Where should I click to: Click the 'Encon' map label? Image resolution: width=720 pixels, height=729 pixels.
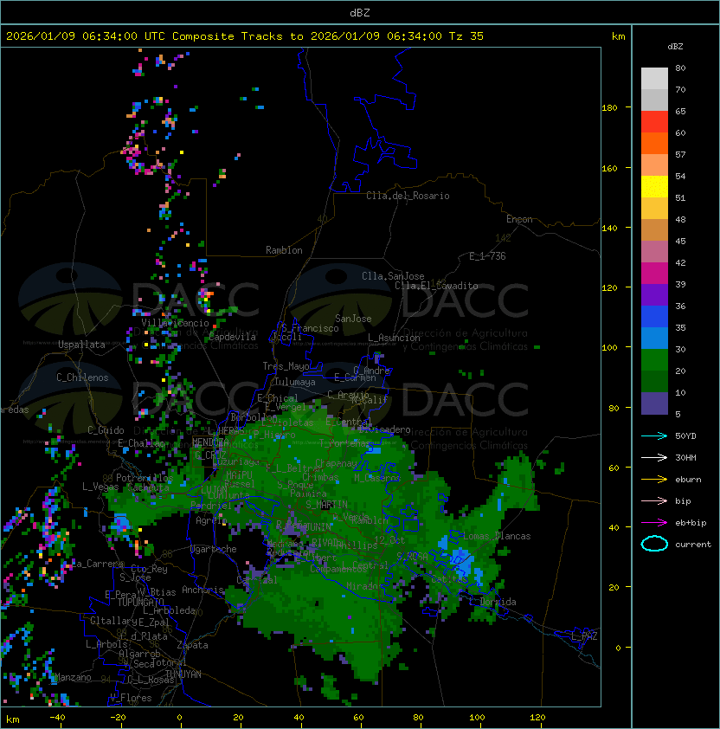pos(519,219)
